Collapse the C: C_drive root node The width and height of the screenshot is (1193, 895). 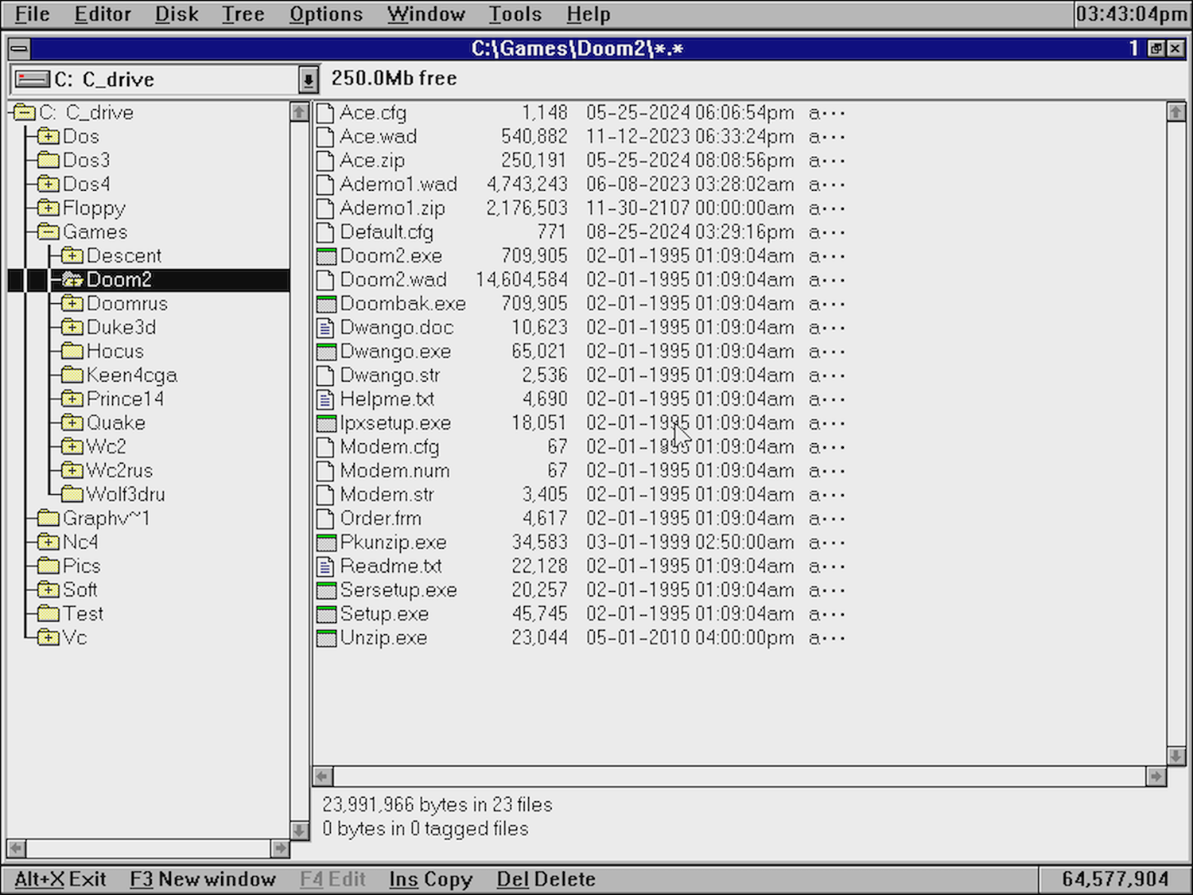[x=25, y=112]
